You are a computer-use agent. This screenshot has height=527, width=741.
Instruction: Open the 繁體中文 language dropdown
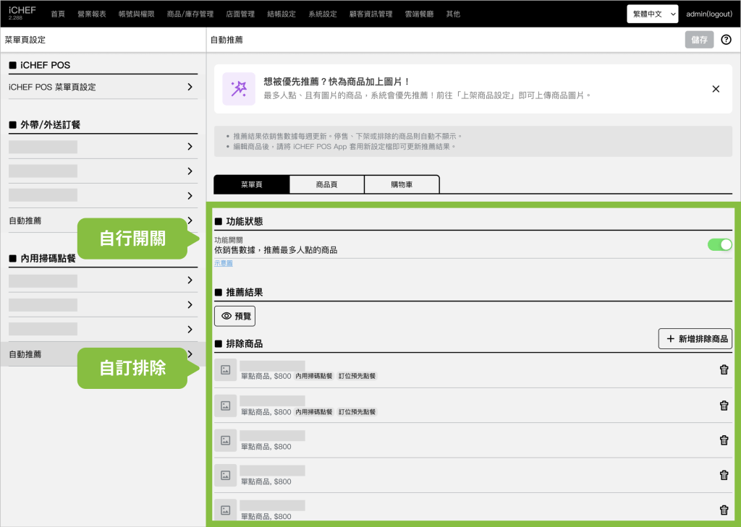[652, 14]
